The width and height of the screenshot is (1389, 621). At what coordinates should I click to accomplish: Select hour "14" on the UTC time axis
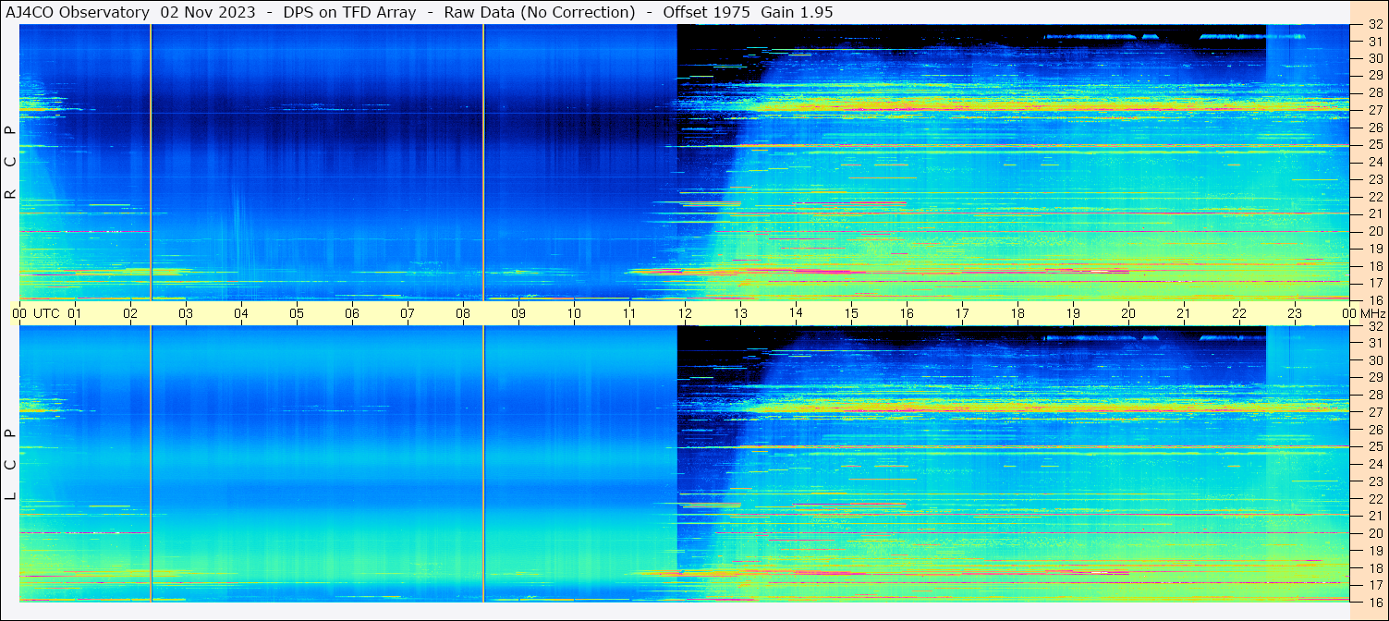[x=796, y=312]
